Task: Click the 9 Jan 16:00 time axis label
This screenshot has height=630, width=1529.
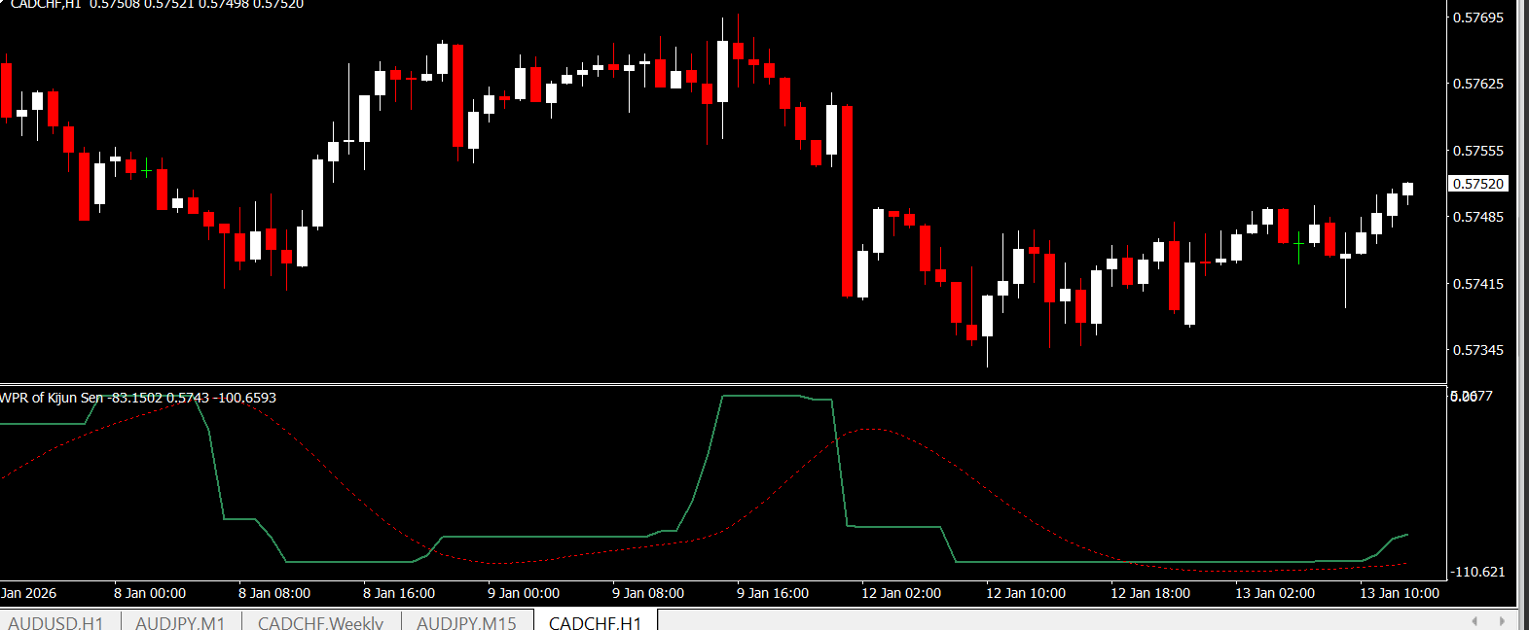Action: click(772, 593)
